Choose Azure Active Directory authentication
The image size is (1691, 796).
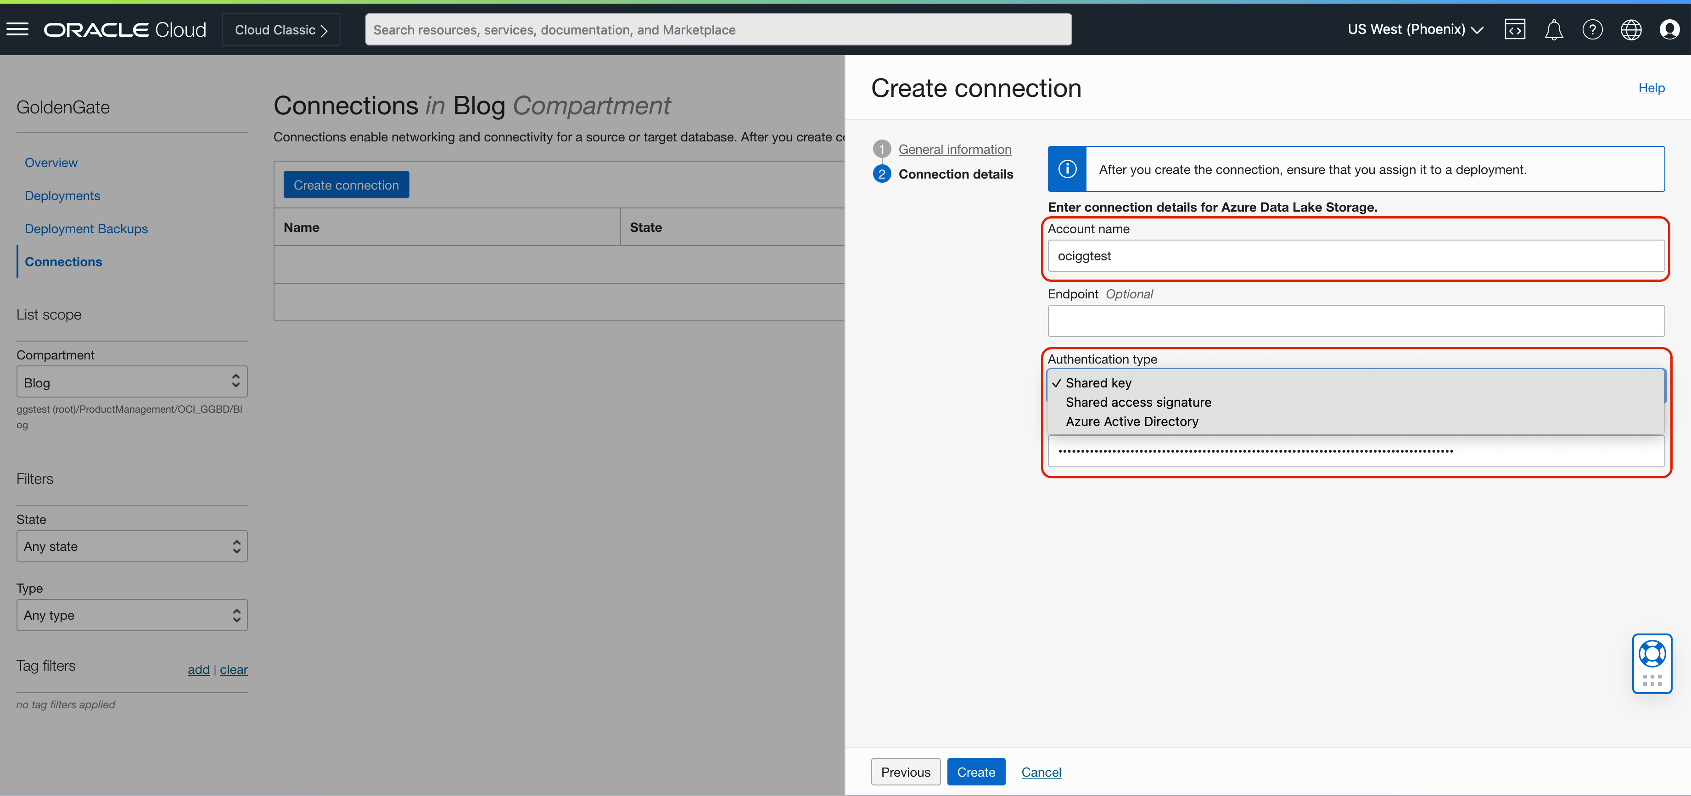click(x=1132, y=422)
